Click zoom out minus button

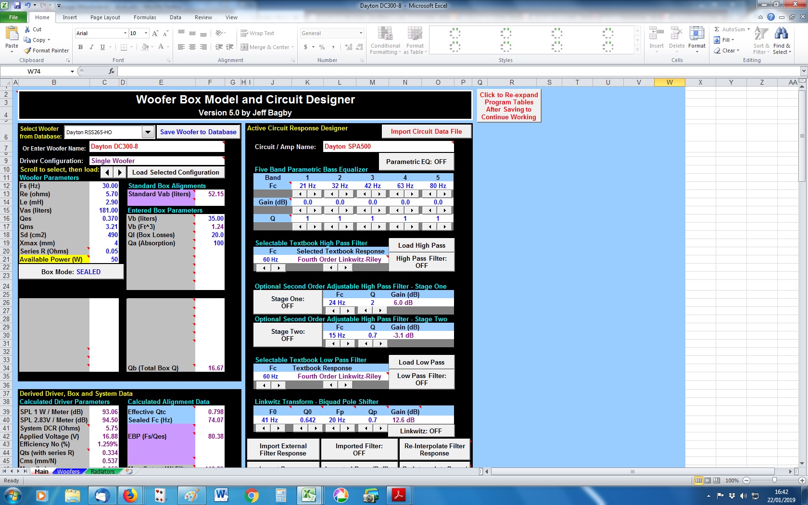(746, 480)
